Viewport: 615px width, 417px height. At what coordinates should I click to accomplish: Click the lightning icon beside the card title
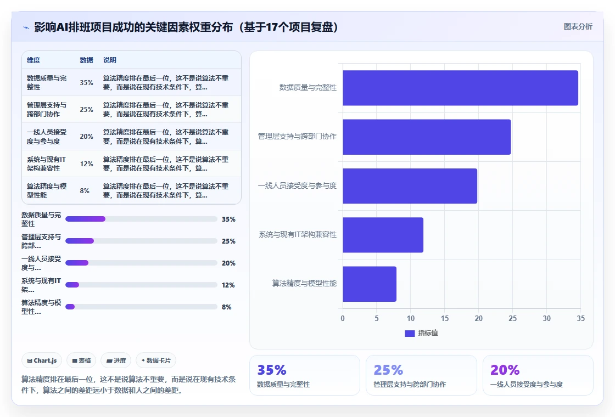click(26, 27)
